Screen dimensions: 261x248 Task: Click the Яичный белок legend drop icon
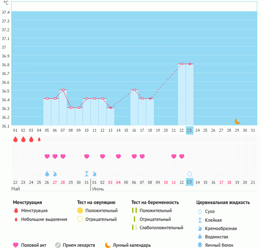tap(201, 245)
